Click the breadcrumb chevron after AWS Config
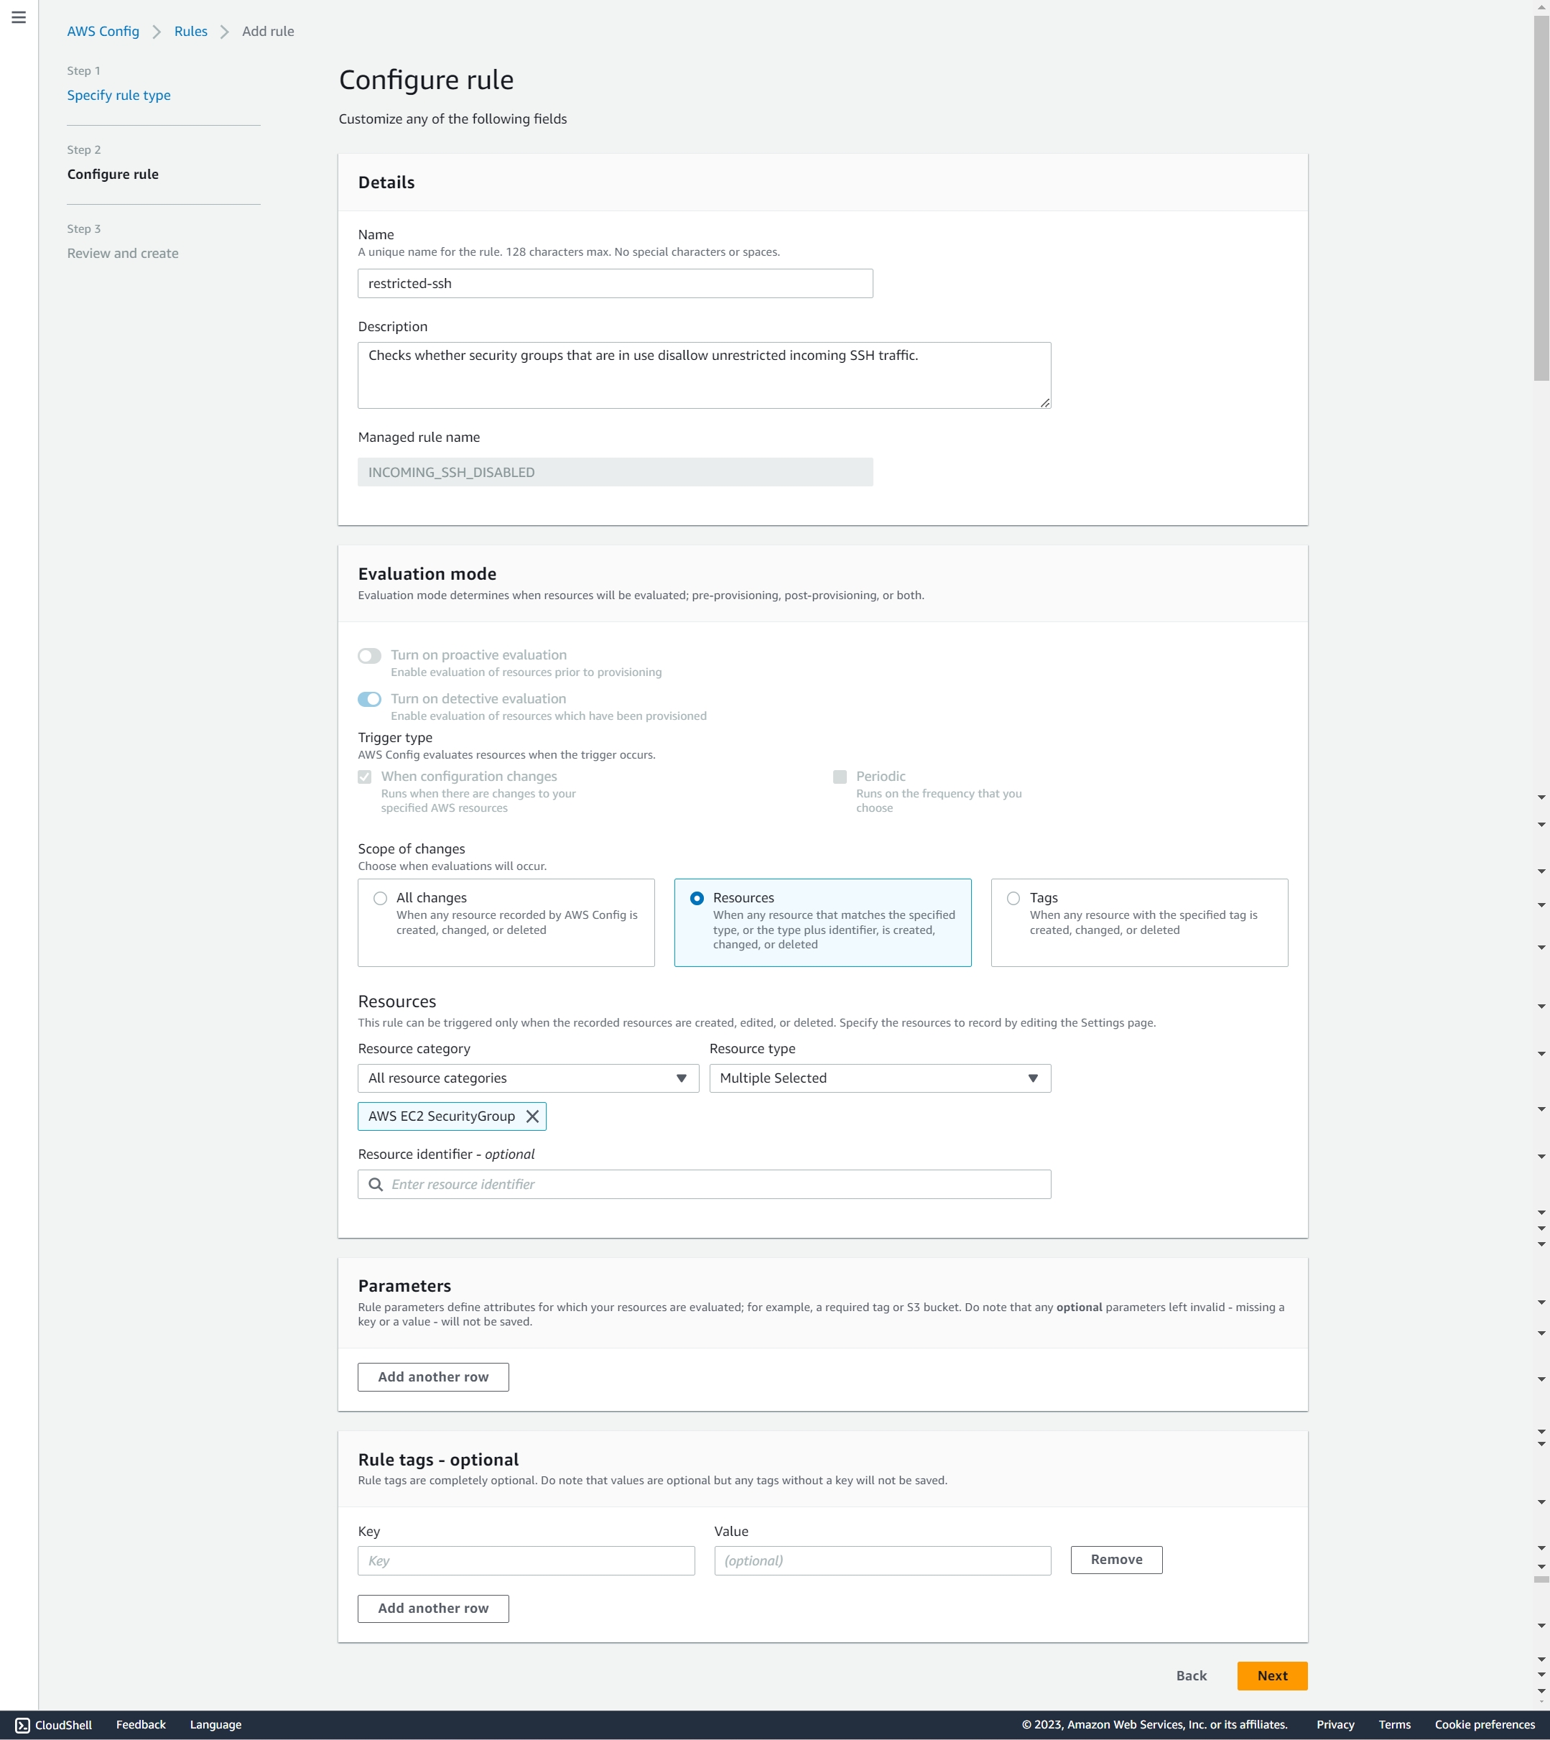The height and width of the screenshot is (1740, 1550). pos(157,32)
